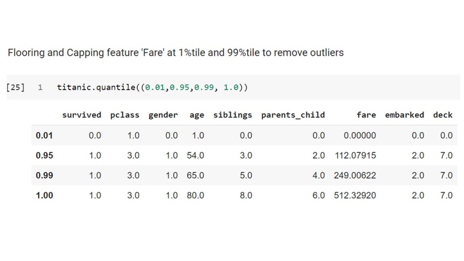The width and height of the screenshot is (464, 261).
Task: Click the 0.99 quantile row index
Action: (44, 175)
